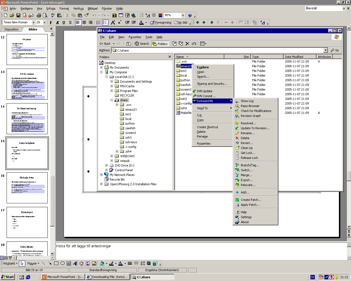Open the fill color dropdown arrow on drawing toolbar
The image size is (351, 281).
tap(106, 263)
